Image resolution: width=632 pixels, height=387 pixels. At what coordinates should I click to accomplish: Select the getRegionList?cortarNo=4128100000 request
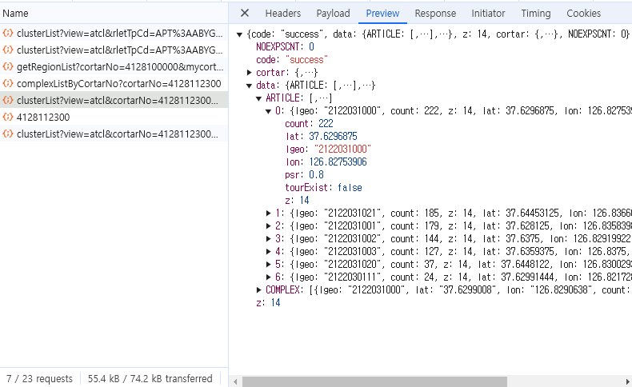114,67
